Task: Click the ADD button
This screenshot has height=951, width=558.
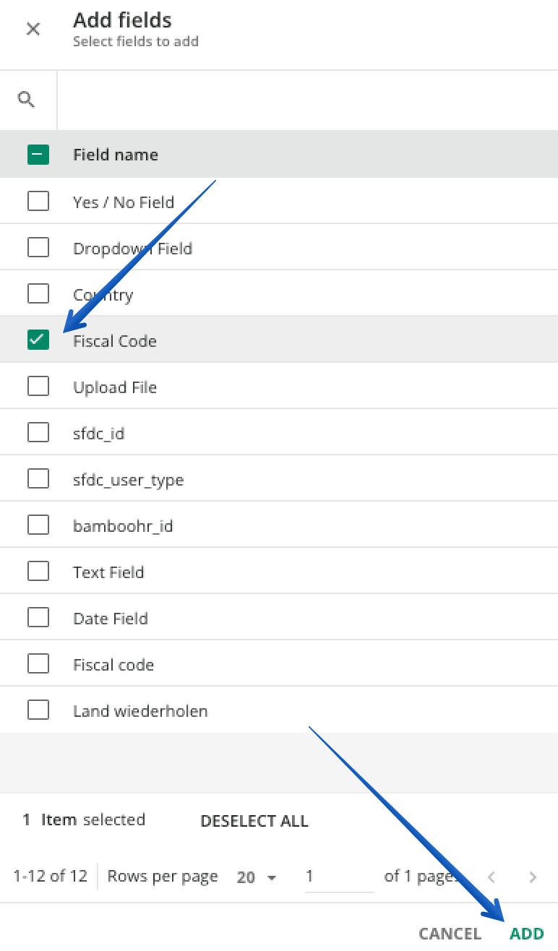Action: 525,933
